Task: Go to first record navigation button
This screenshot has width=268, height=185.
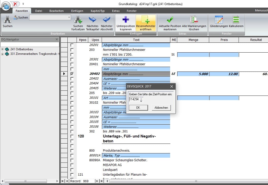Action: 62,181
